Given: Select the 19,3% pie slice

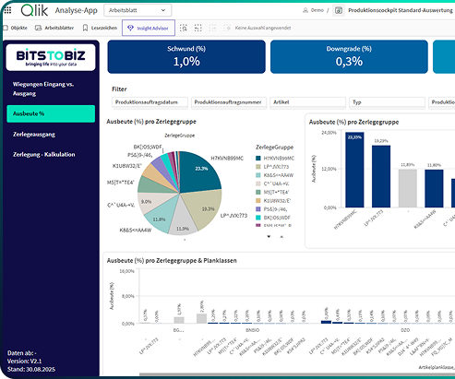Looking at the screenshot, I should point(205,207).
